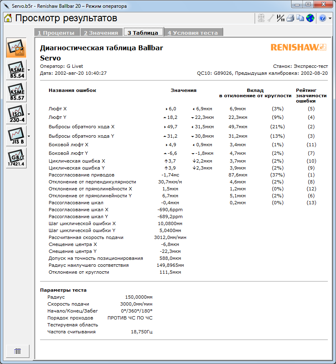Viewport: 336px width, 364px height.
Task: Click the Боковой люфт Y label
Action: coord(68,153)
